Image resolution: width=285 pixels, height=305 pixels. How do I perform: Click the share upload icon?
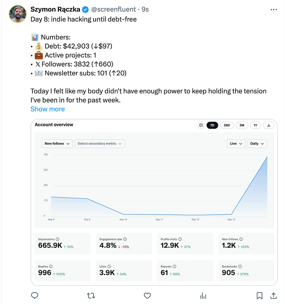tap(273, 296)
